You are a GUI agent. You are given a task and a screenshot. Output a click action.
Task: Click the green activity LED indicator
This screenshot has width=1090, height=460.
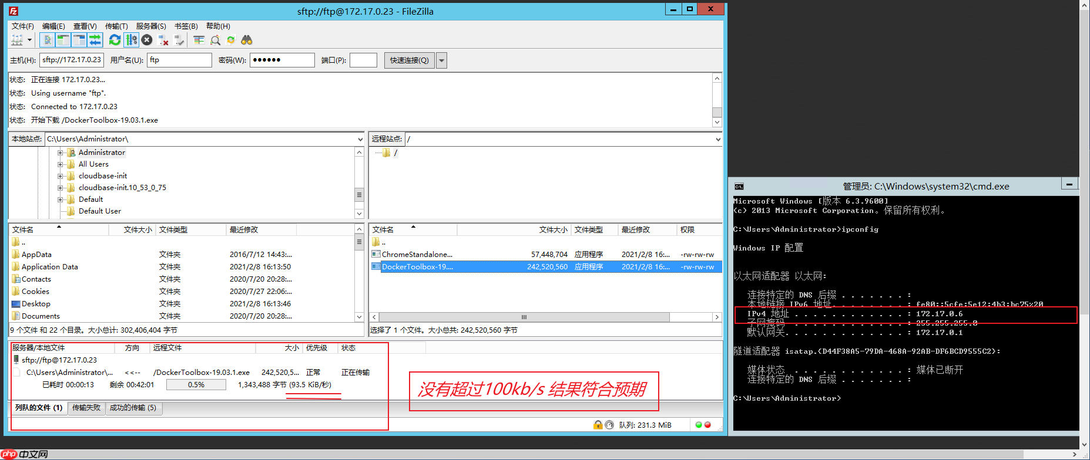click(x=699, y=425)
